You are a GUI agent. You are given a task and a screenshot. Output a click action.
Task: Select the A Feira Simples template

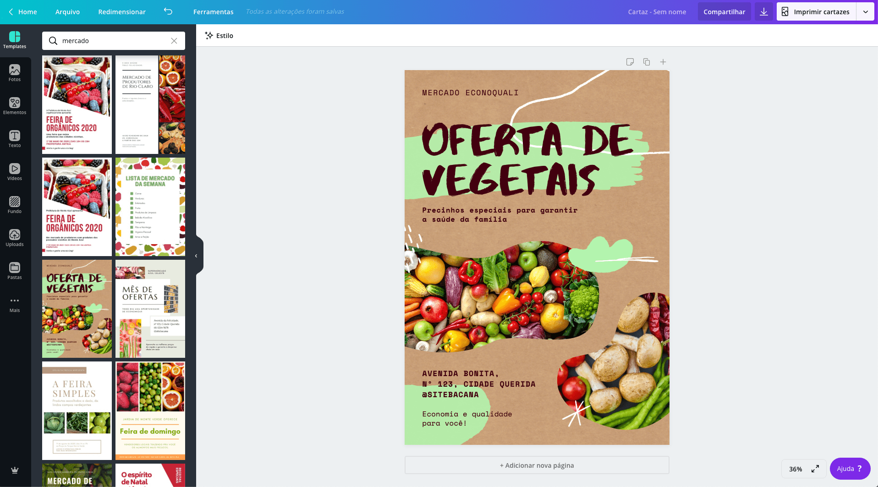tap(77, 411)
